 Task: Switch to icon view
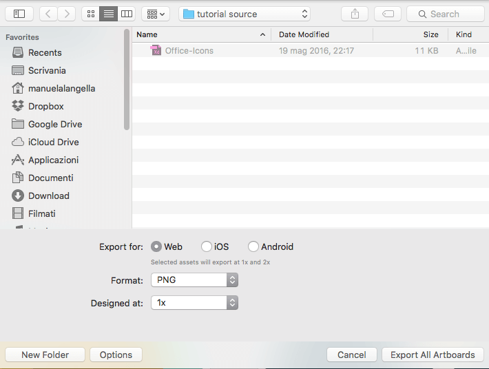coord(91,14)
